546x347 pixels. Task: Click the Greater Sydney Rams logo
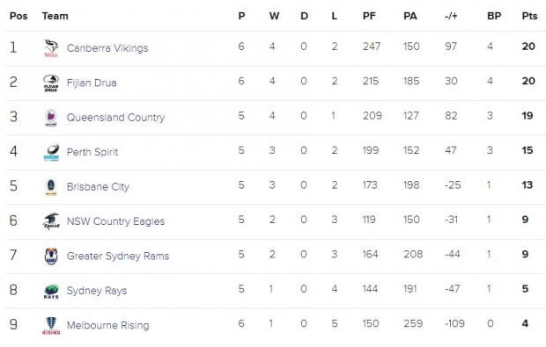51,256
